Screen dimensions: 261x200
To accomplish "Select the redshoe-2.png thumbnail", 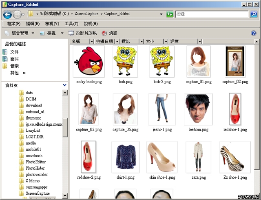I will (88, 157).
